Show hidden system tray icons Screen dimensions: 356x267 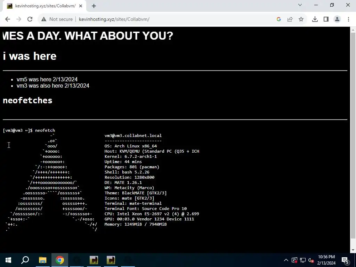tap(286, 260)
